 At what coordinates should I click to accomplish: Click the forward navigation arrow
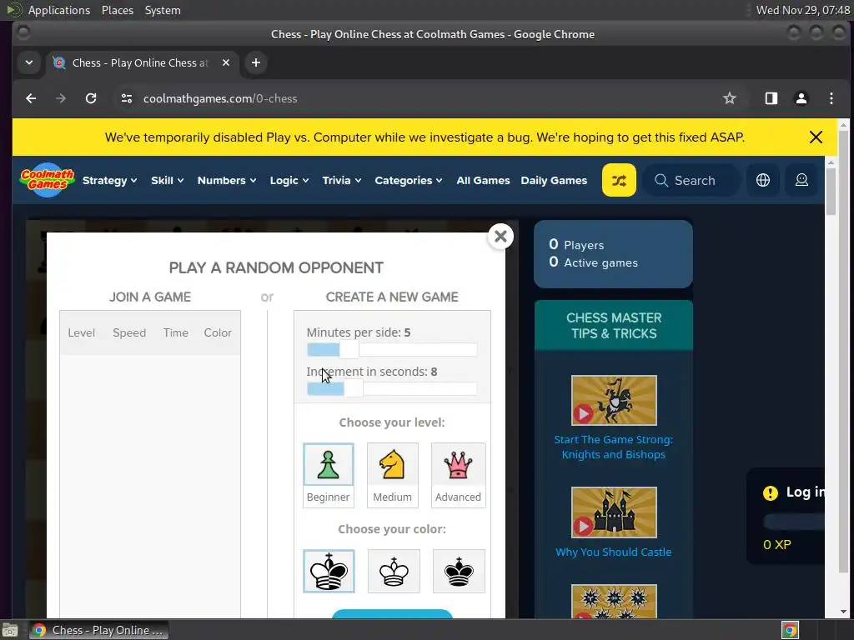tap(61, 98)
